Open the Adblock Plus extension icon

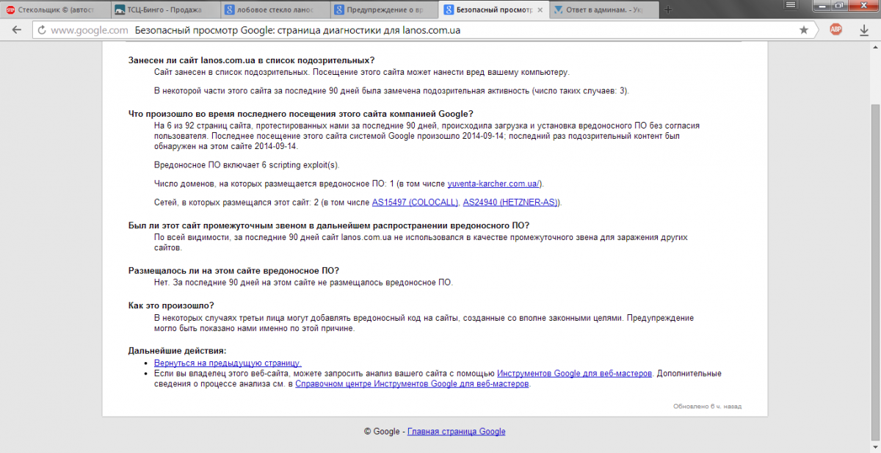tap(835, 30)
